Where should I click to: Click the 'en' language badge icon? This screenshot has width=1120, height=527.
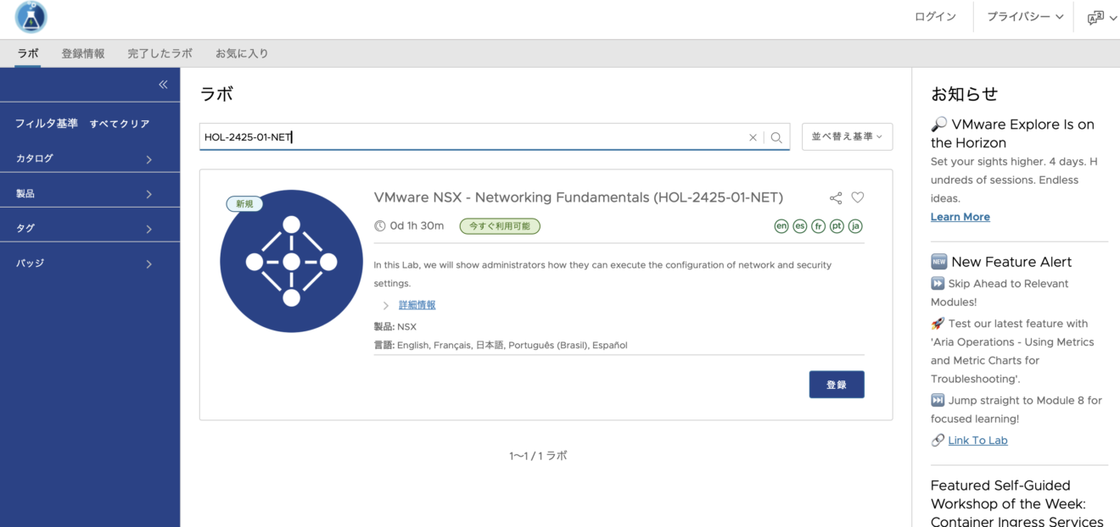click(x=781, y=226)
